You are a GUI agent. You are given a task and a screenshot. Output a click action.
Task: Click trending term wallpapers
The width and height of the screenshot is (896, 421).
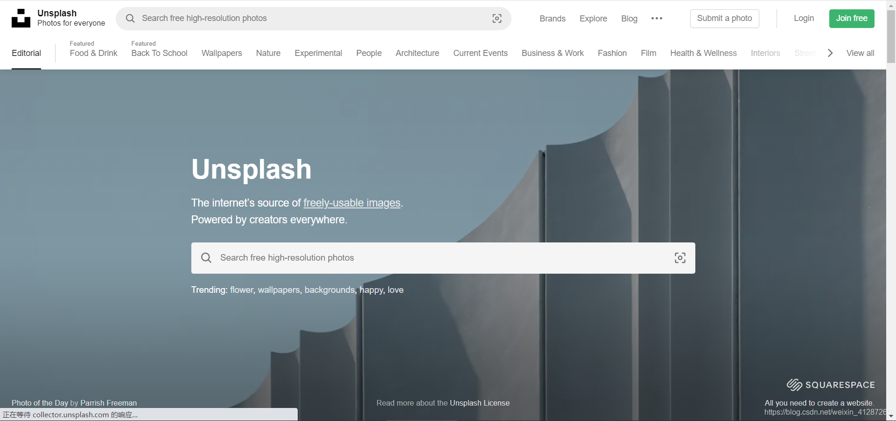pos(279,290)
